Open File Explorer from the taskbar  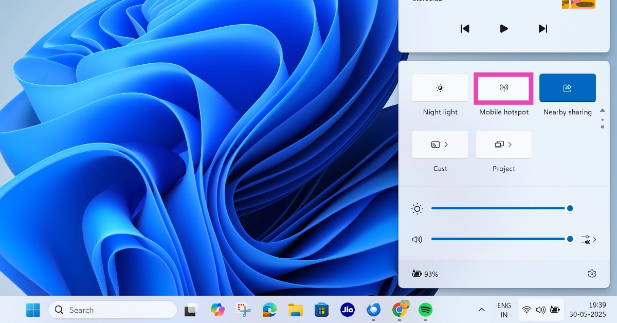click(x=296, y=310)
